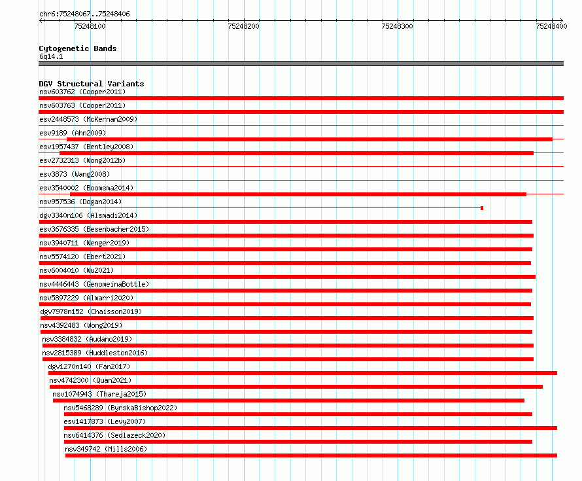Click the gray 6q14.1 cytogenetic band bar
This screenshot has width=582, height=481.
click(x=301, y=63)
